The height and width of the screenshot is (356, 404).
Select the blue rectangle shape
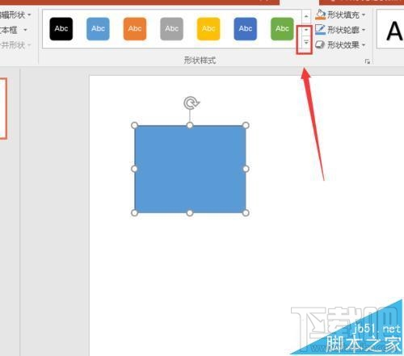[190, 169]
